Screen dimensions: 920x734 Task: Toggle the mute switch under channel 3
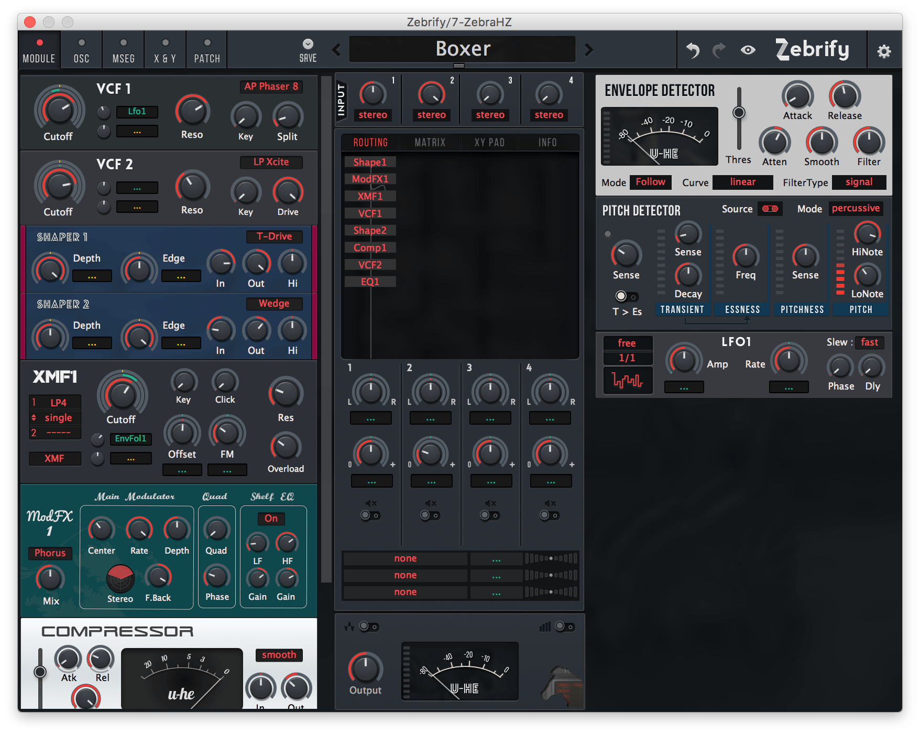(490, 515)
